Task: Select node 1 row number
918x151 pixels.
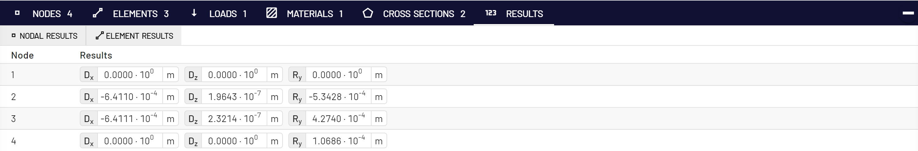Action: pyautogui.click(x=13, y=75)
